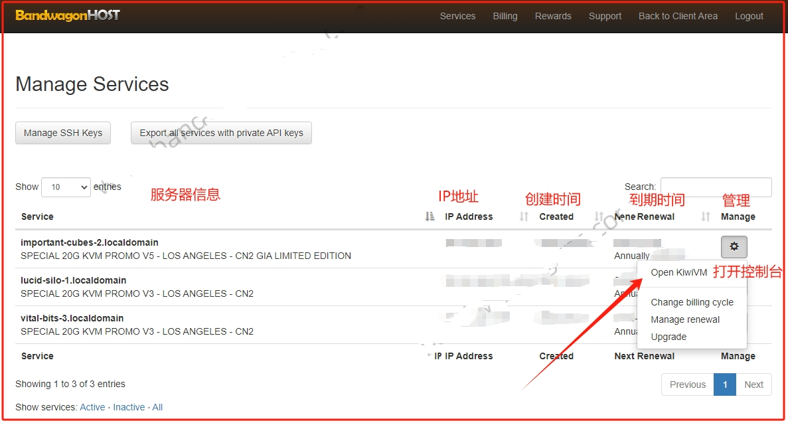This screenshot has height=425, width=788.
Task: Click the gear icon for important-cubes-2
Action: tap(734, 247)
